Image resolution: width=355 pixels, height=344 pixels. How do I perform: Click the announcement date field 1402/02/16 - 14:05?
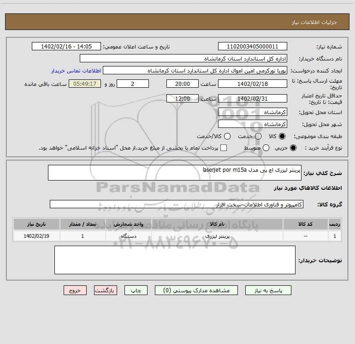pos(66,46)
